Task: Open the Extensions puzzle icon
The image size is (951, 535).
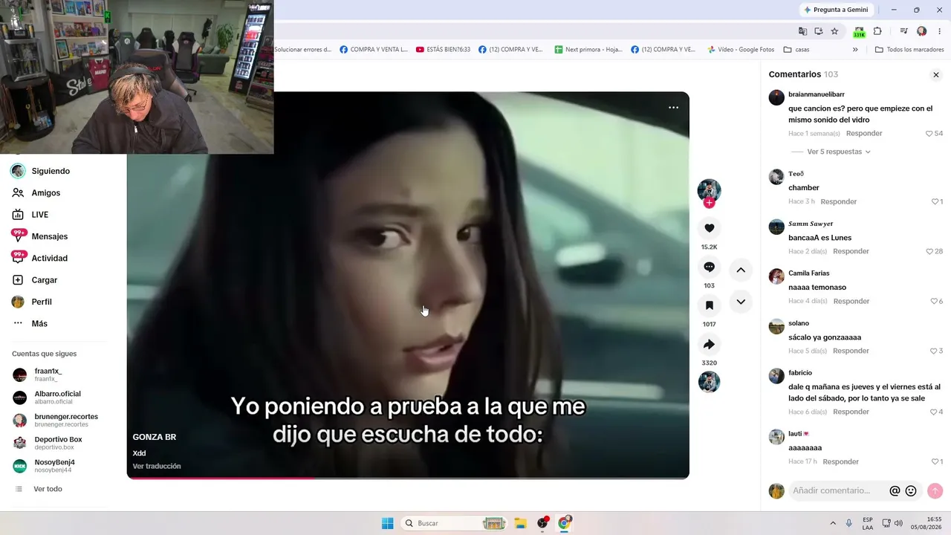Action: coord(877,31)
